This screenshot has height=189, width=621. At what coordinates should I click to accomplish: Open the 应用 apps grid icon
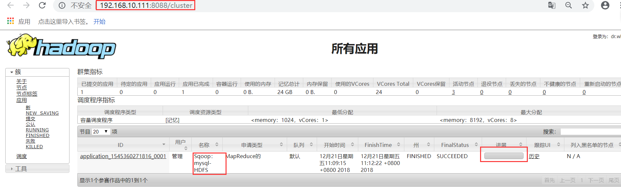(x=11, y=21)
